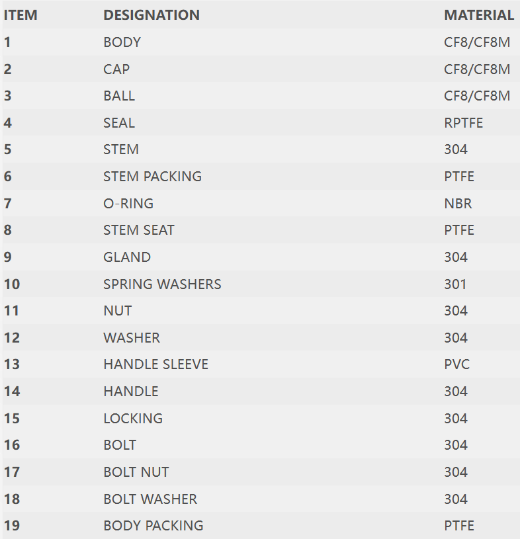Click the ITEM column header

tap(21, 15)
